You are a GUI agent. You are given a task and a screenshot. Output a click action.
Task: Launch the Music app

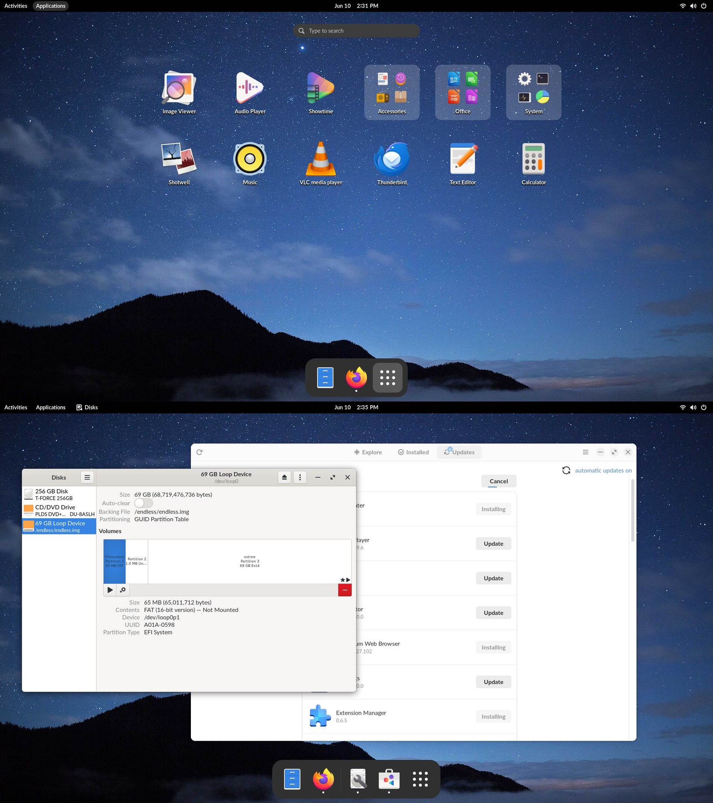tap(250, 164)
